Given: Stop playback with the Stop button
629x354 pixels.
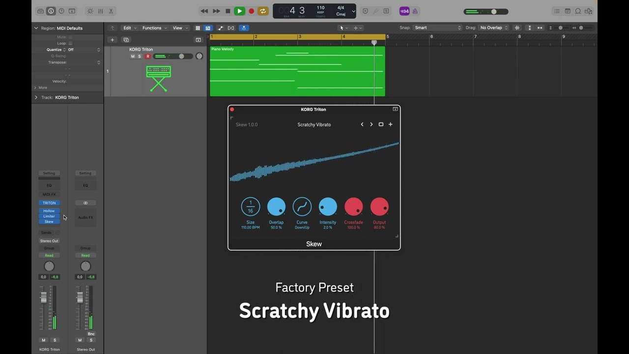Looking at the screenshot, I should click(228, 11).
